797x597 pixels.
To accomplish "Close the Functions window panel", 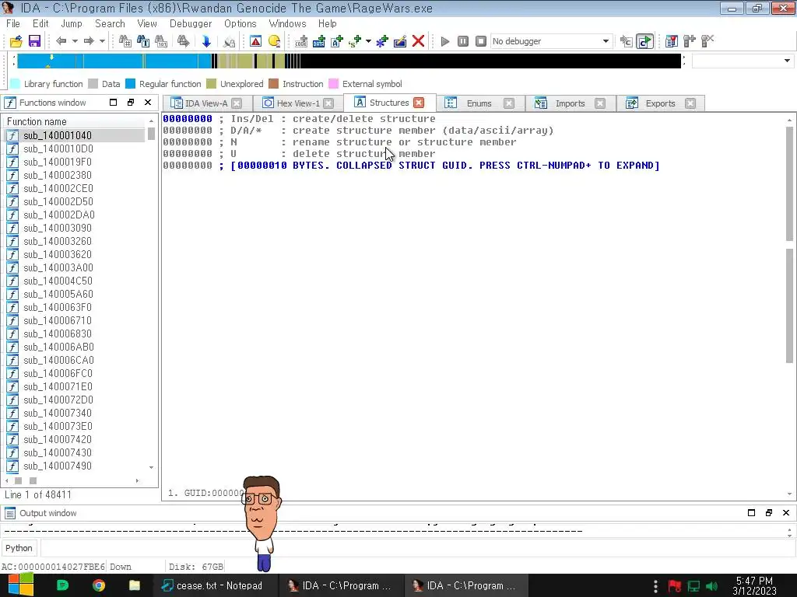I will tap(148, 103).
